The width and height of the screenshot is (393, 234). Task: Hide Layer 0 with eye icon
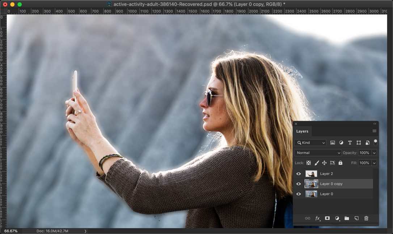coord(299,194)
